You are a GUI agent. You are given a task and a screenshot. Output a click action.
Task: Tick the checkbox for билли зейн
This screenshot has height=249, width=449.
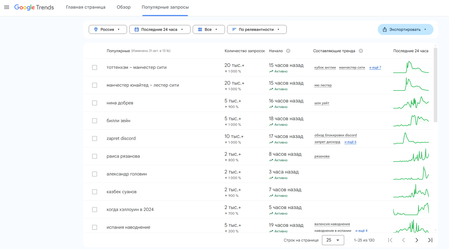click(95, 121)
